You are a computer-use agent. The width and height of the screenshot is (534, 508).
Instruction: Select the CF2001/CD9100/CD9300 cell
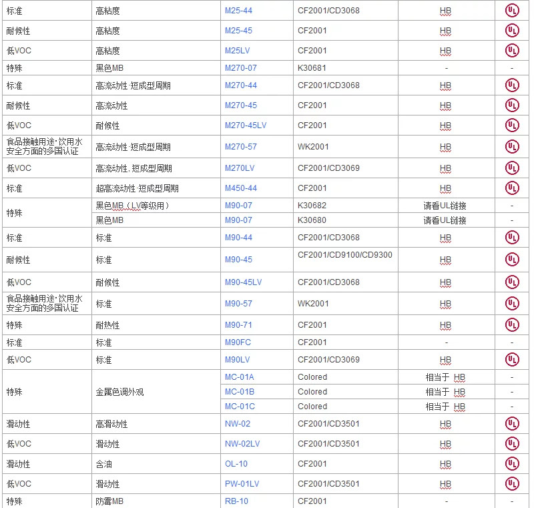point(345,260)
